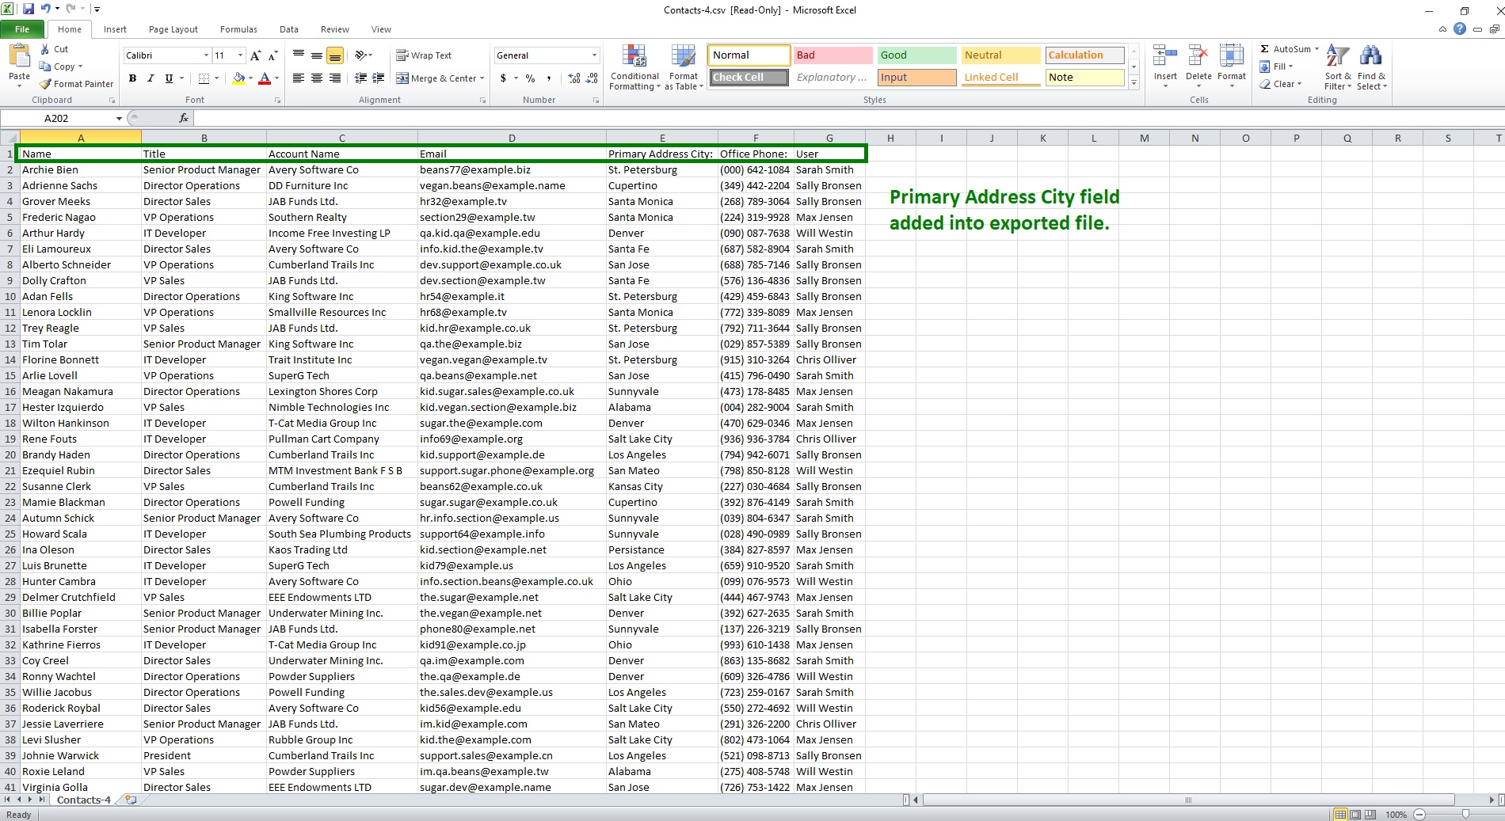Apply the Check Cell style
Image resolution: width=1505 pixels, height=821 pixels.
(749, 78)
